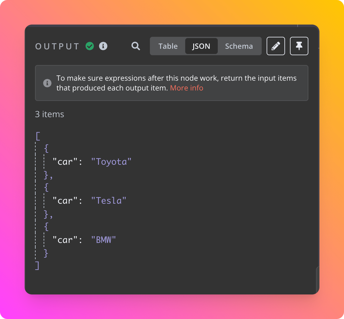Pin the output data with pin icon

[299, 46]
